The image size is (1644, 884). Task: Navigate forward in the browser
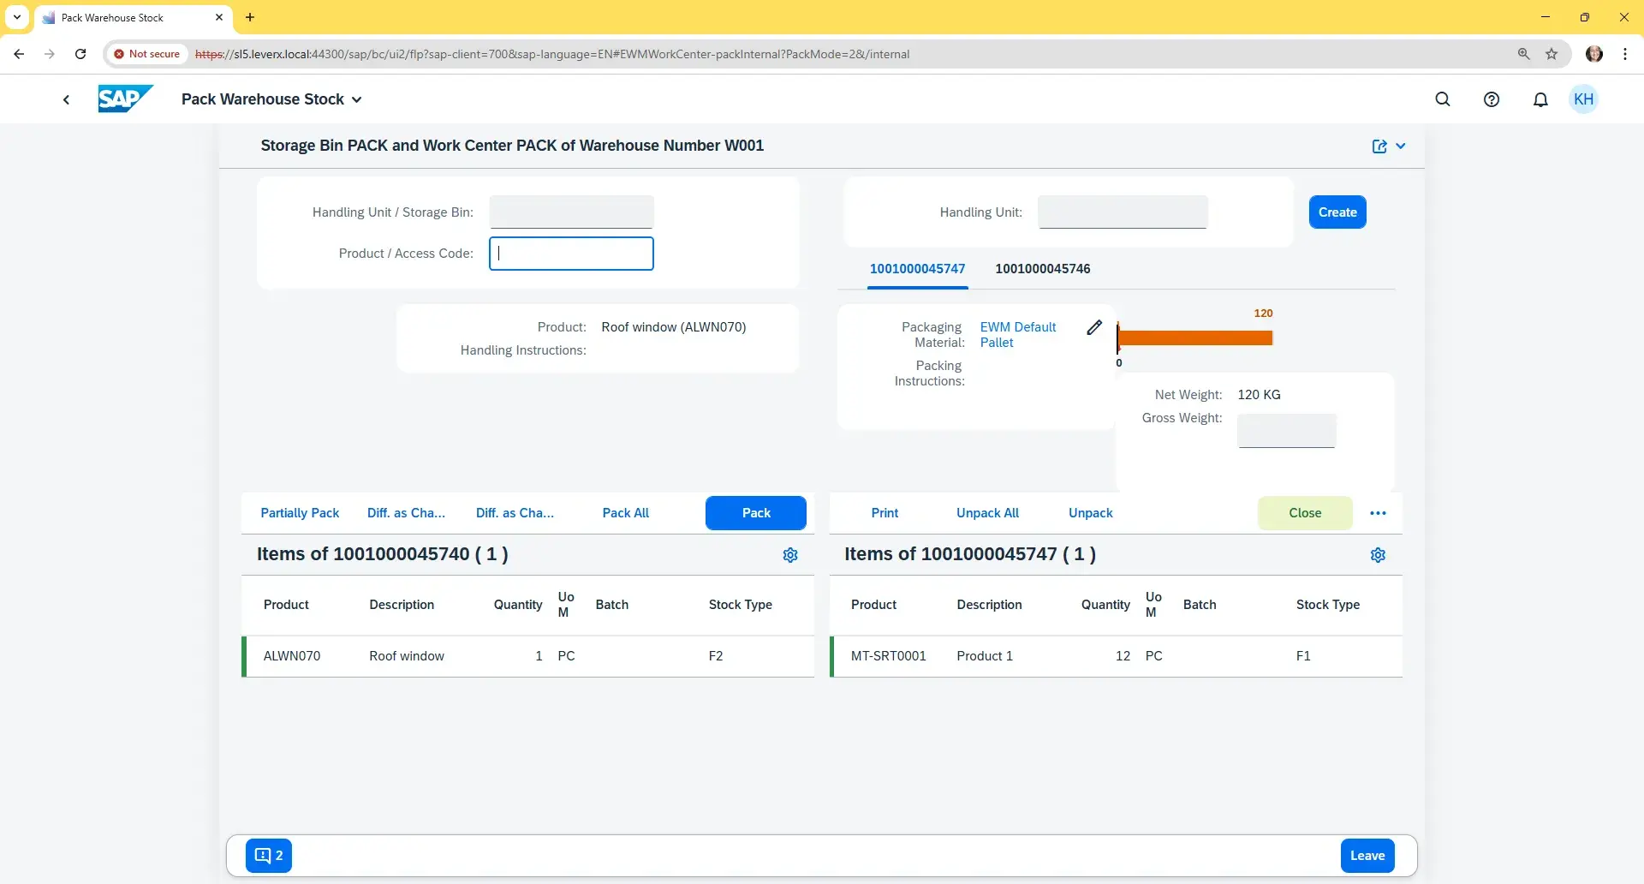[50, 54]
